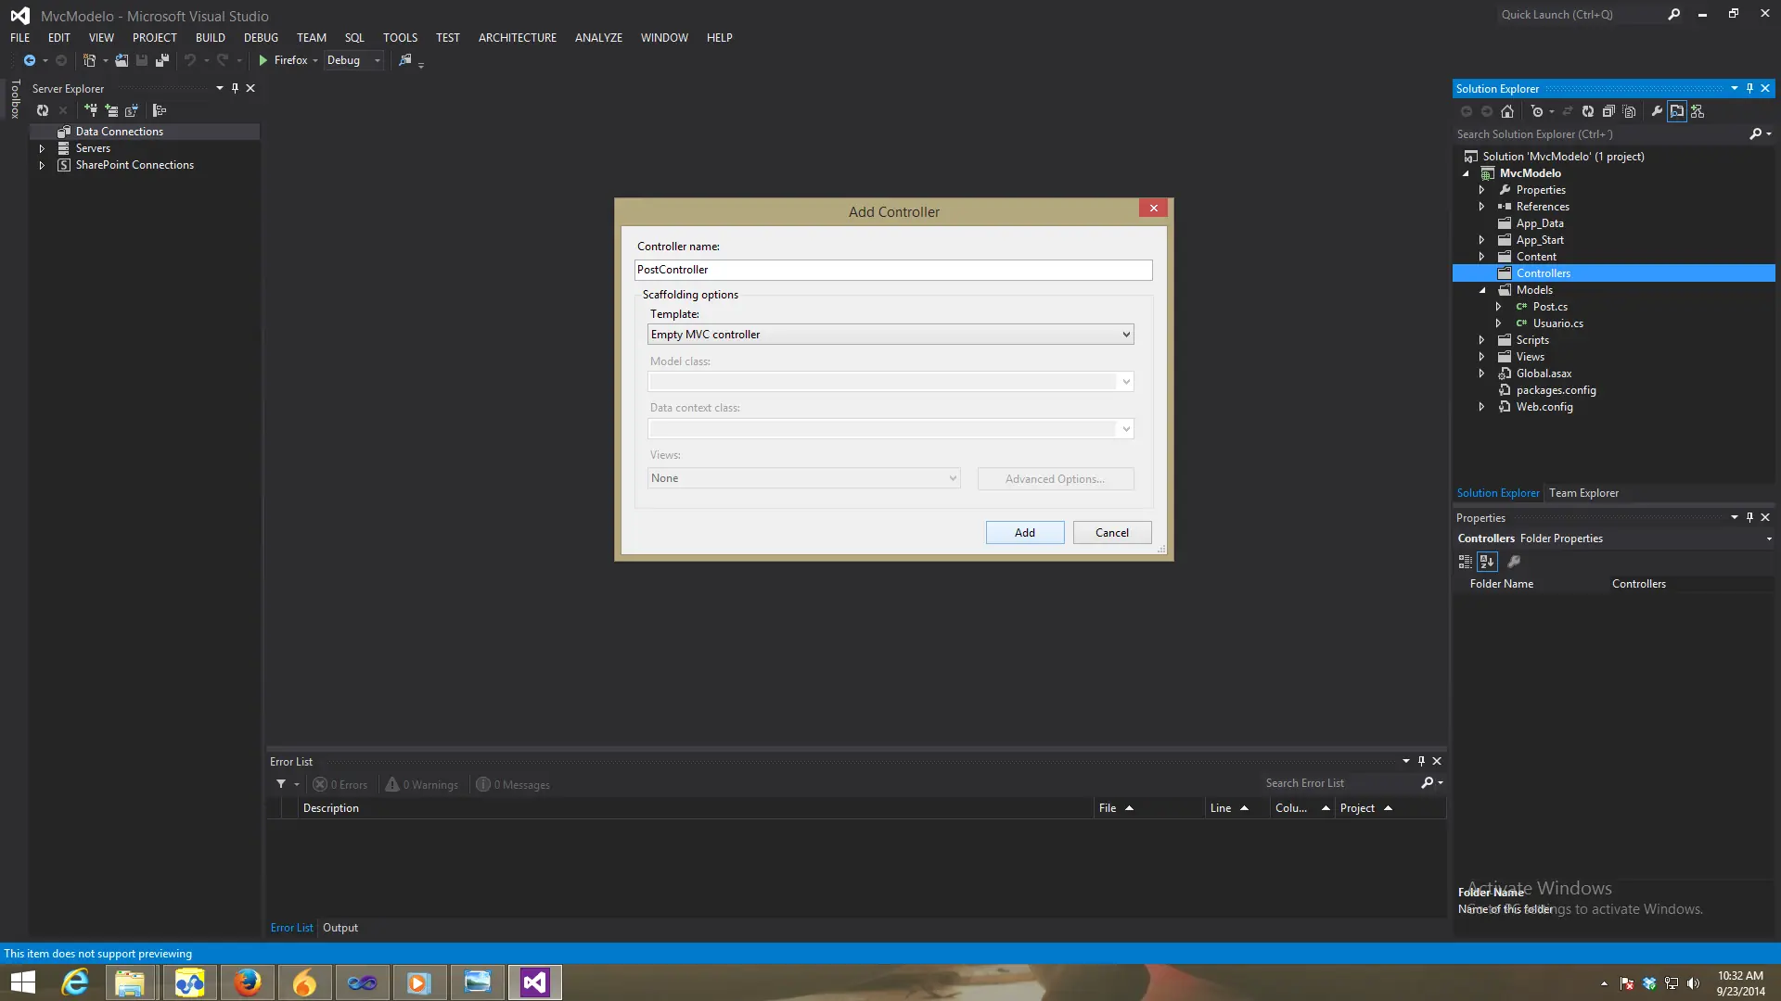Refresh the Solution Explorer
Image resolution: width=1781 pixels, height=1001 pixels.
coord(1588,111)
